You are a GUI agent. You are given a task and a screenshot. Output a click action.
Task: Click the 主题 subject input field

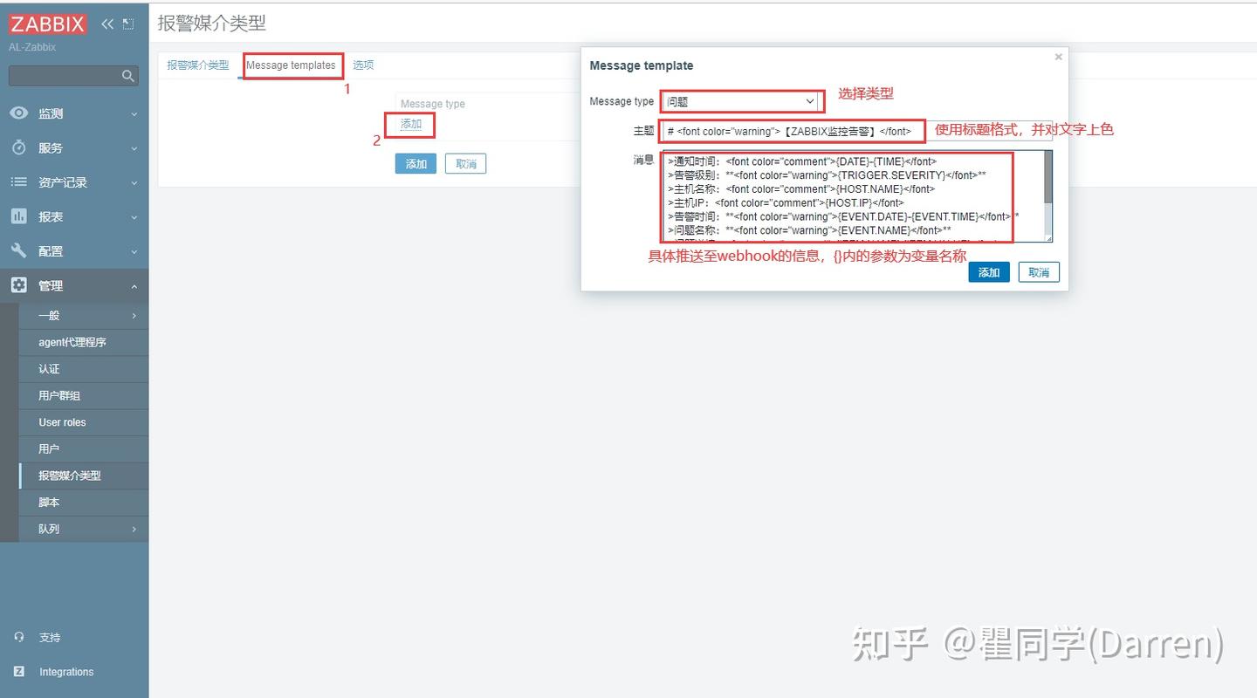tap(786, 130)
